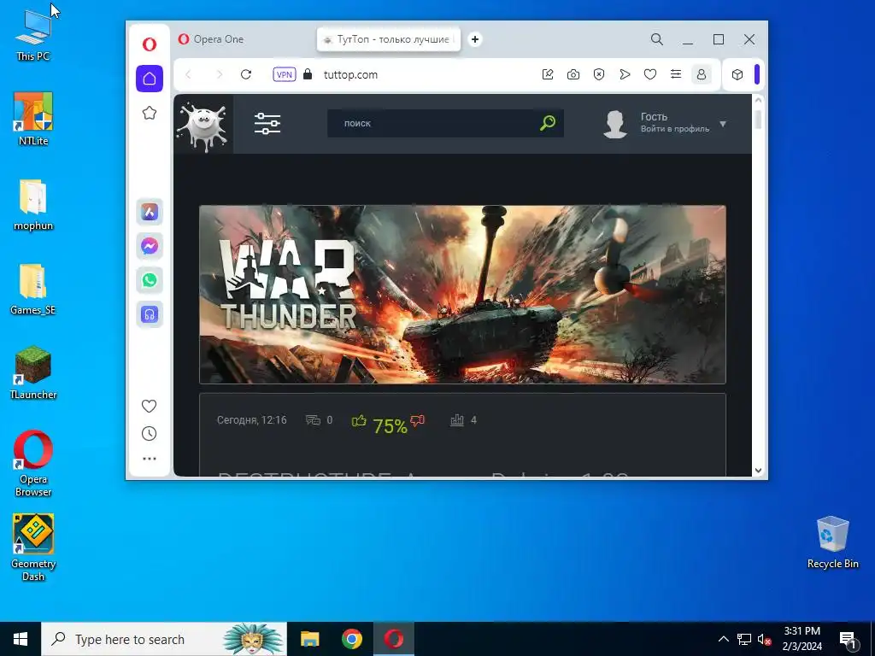Open Opera account profile icon
Screen dimensions: 875x656
click(x=702, y=74)
